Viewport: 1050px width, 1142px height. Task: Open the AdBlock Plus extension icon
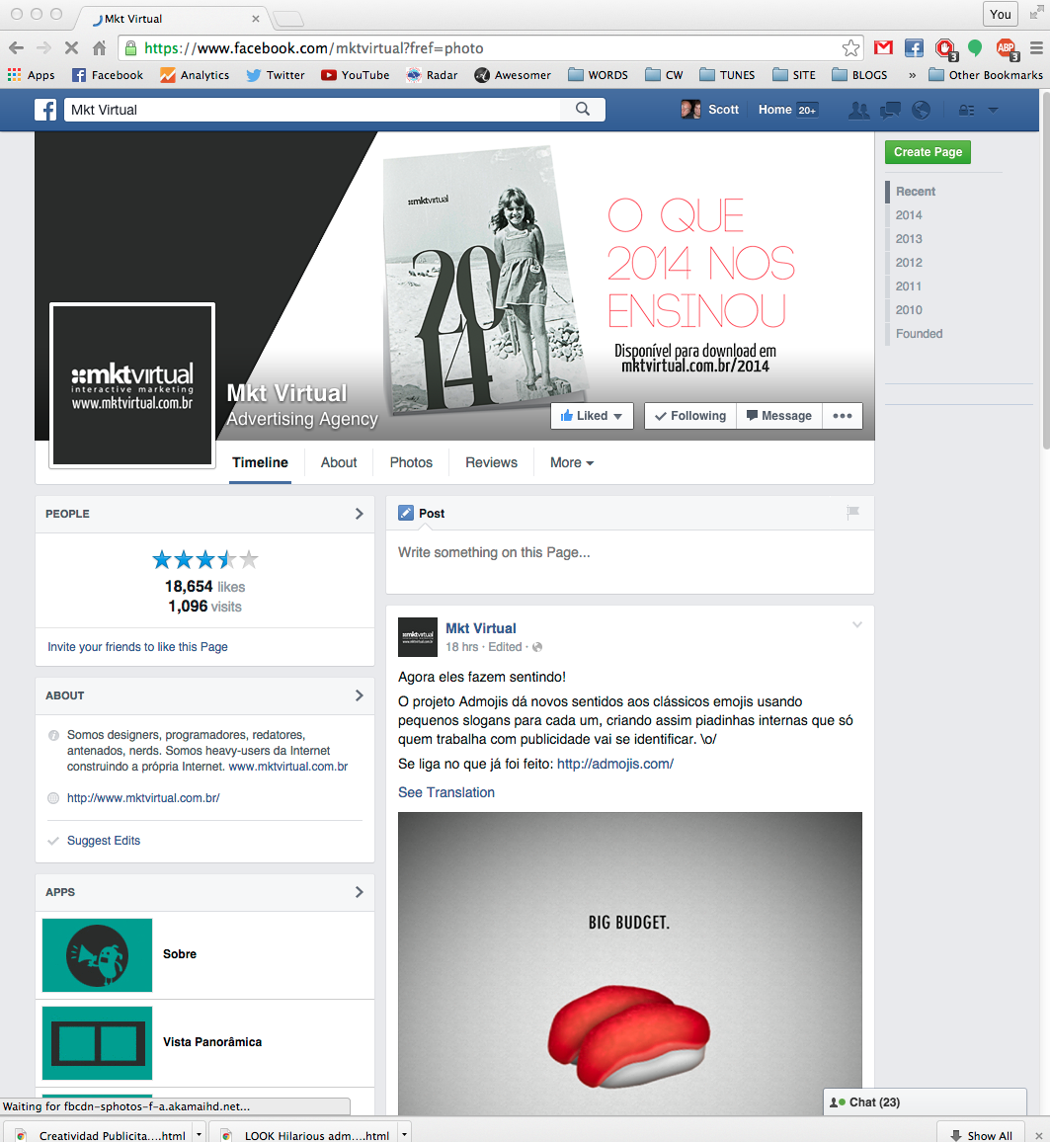click(1008, 48)
